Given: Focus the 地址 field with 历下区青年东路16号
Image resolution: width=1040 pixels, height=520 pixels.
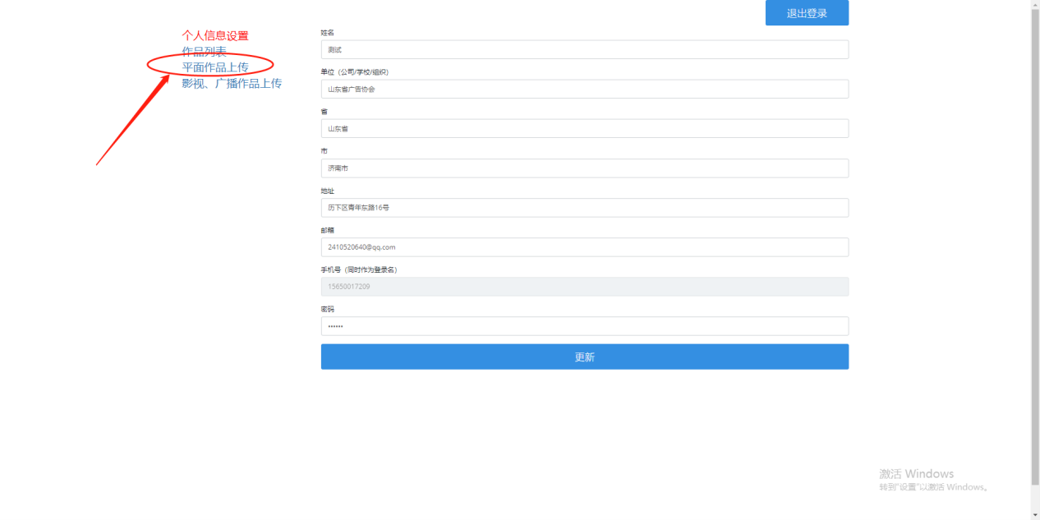Looking at the screenshot, I should (x=584, y=207).
